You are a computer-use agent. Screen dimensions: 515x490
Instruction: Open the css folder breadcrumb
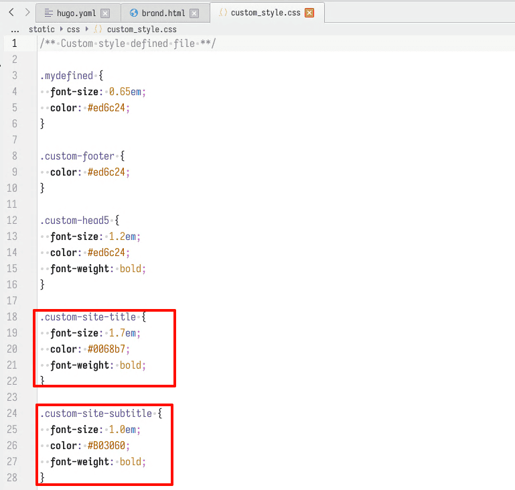tap(73, 29)
